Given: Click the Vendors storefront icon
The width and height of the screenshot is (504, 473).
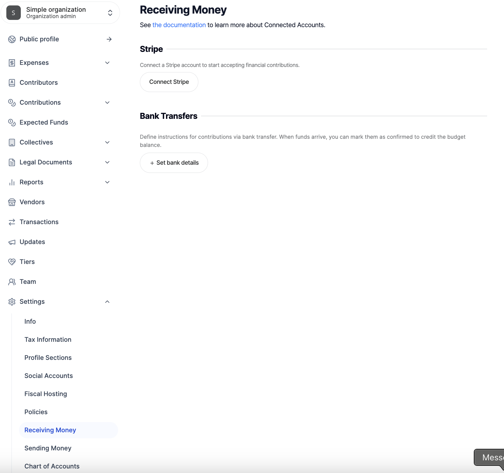Looking at the screenshot, I should click(12, 202).
